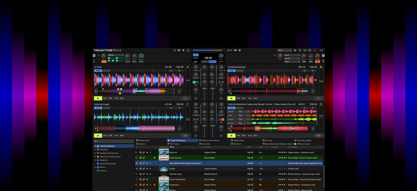Click the search magnifier icon in browser

(96, 141)
